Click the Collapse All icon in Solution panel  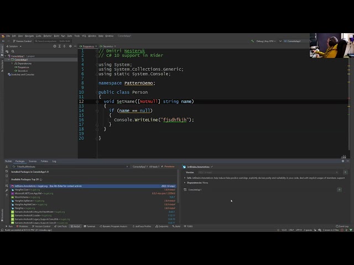[x=64, y=46]
